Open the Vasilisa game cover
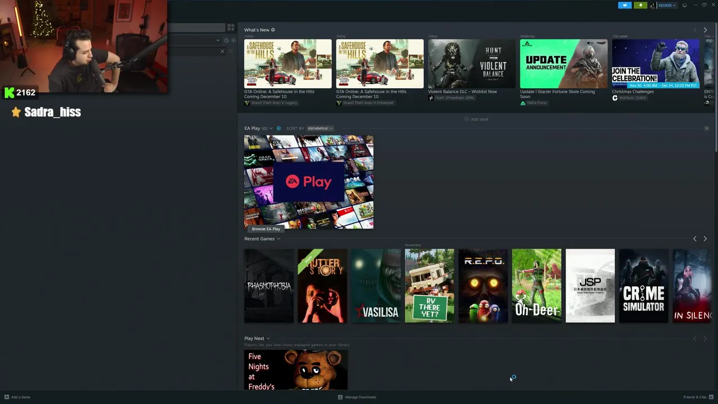 (x=376, y=286)
